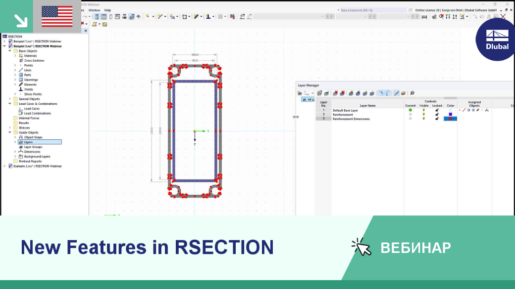
Task: Expand the Stresses folder
Action: 10,128
